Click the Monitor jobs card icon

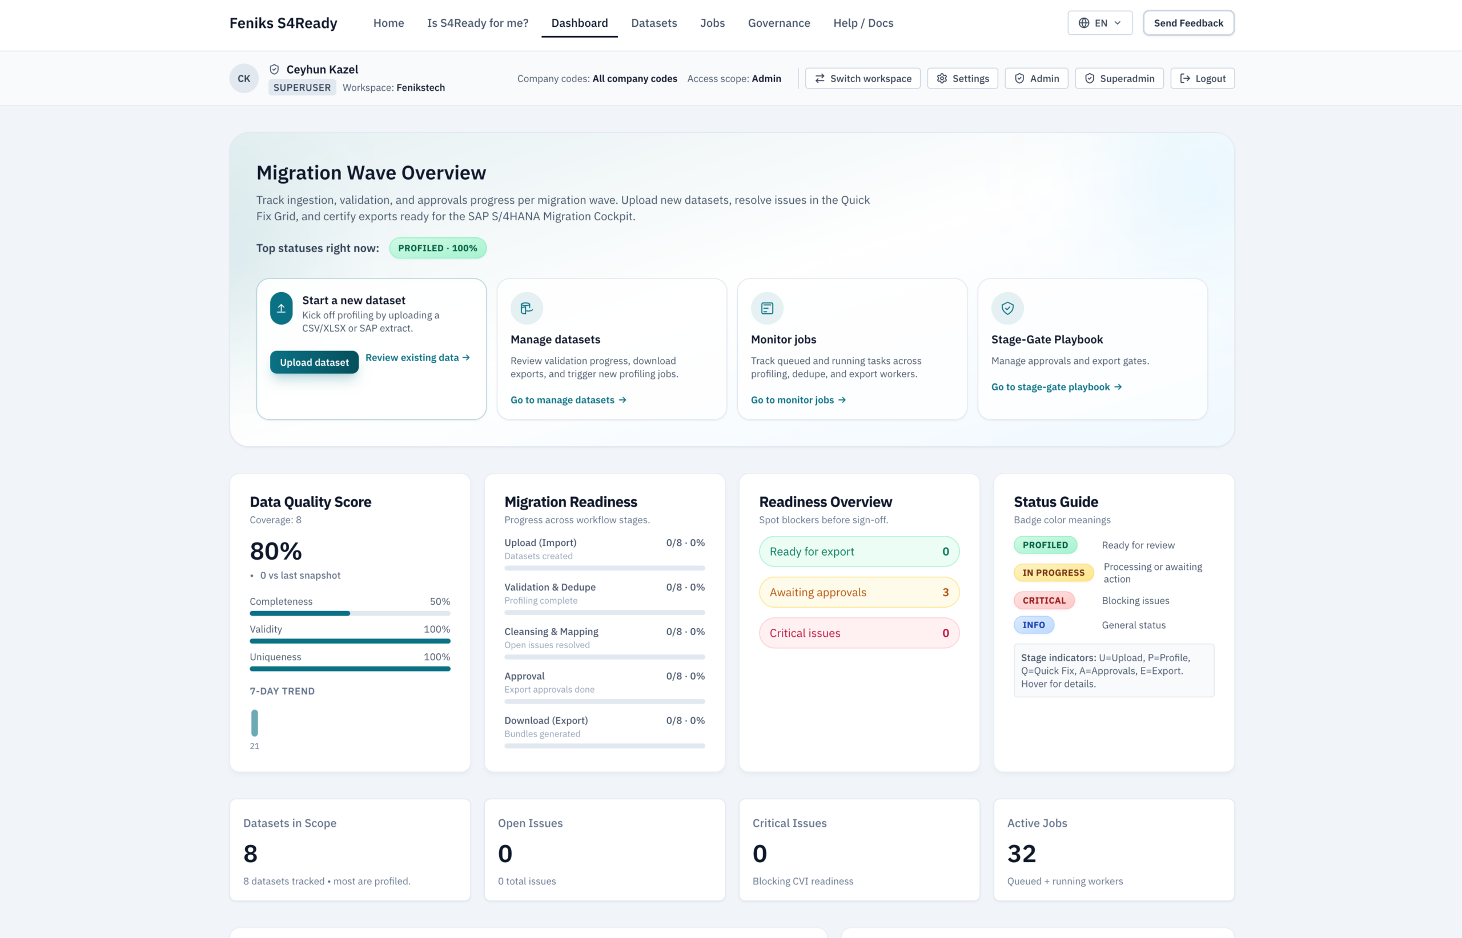coord(766,308)
